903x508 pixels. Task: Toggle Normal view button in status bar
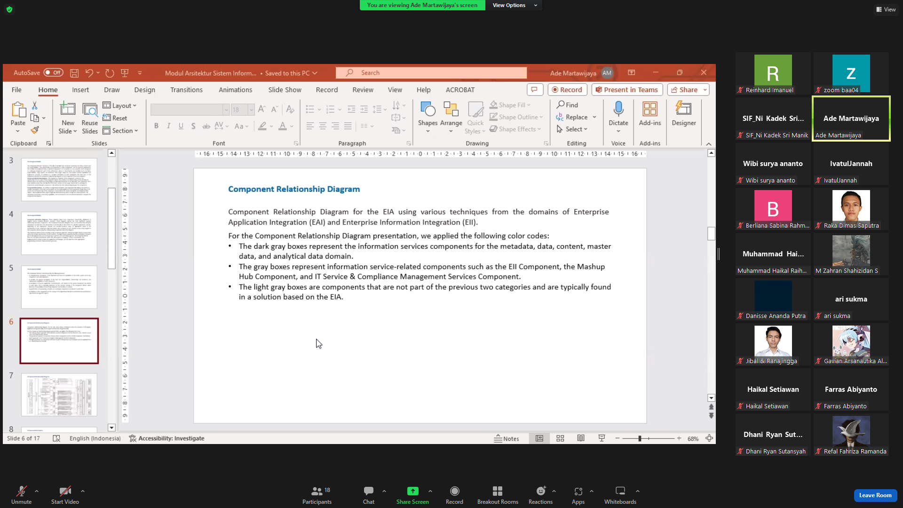[x=539, y=438]
